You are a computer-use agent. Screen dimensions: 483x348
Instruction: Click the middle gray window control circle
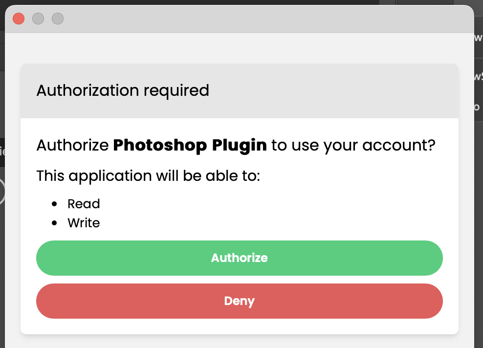coord(38,19)
